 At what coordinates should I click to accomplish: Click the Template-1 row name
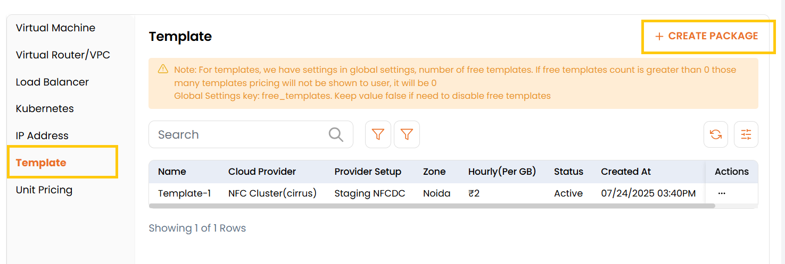(x=184, y=193)
